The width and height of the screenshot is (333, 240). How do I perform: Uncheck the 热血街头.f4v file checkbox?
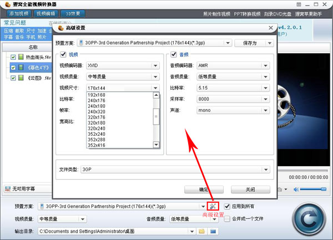coord(13,57)
